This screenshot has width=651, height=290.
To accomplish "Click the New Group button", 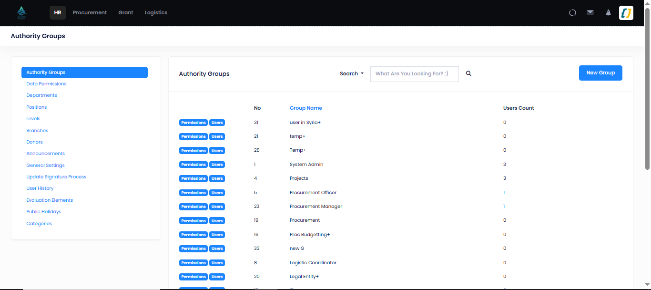I will pyautogui.click(x=600, y=73).
